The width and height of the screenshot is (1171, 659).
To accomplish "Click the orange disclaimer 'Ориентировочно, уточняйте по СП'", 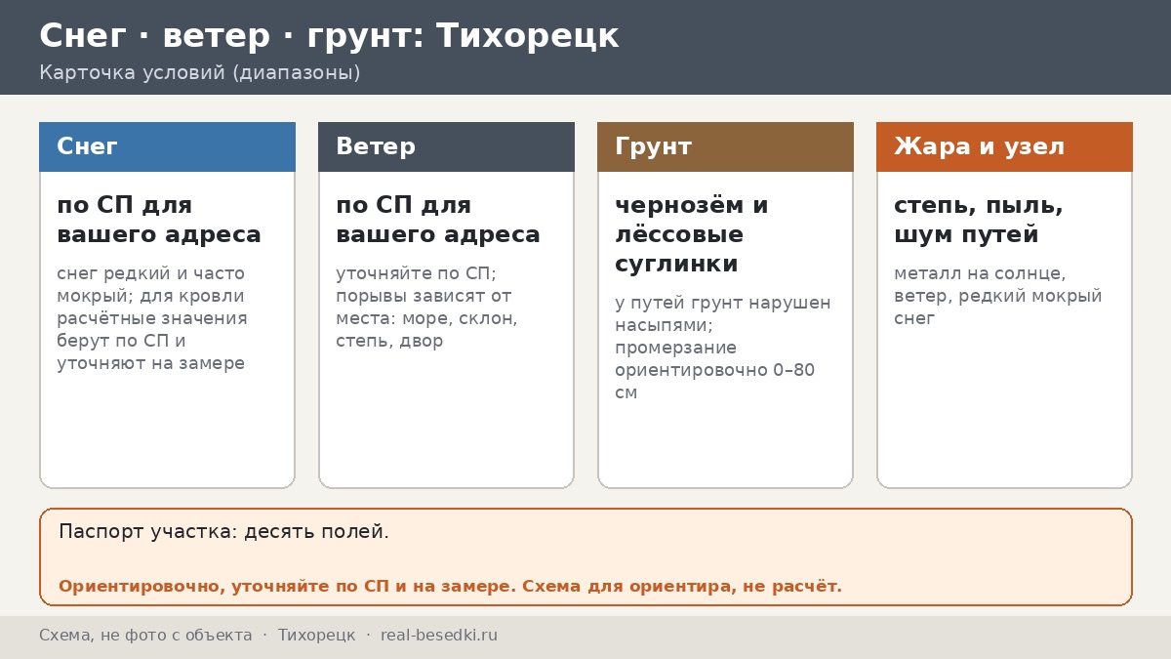I will [450, 587].
